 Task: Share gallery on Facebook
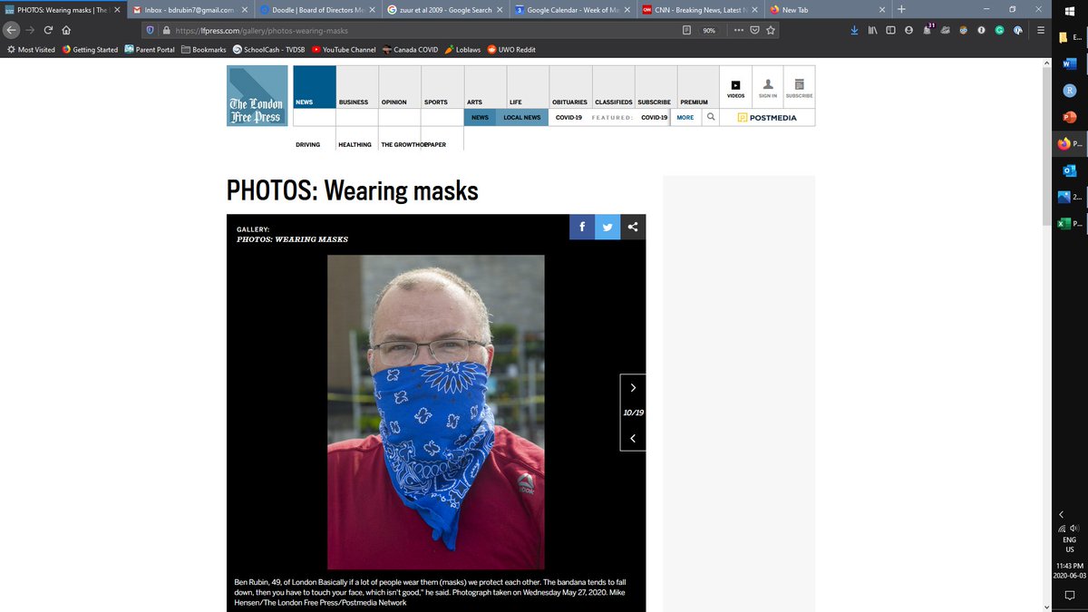pyautogui.click(x=581, y=227)
